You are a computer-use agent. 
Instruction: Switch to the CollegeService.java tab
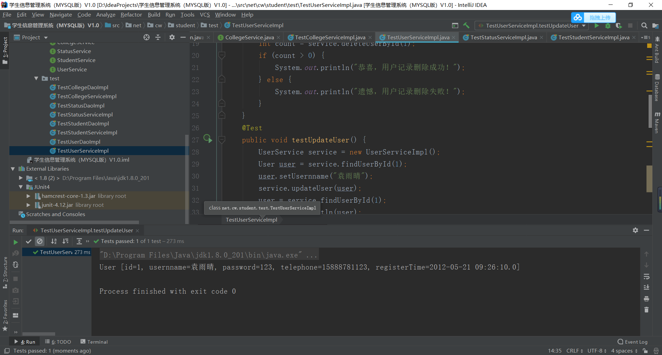[248, 37]
